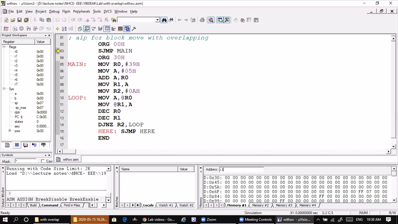Click the Performance Analyzer icon
The height and width of the screenshot is (224, 398).
click(x=113, y=29)
